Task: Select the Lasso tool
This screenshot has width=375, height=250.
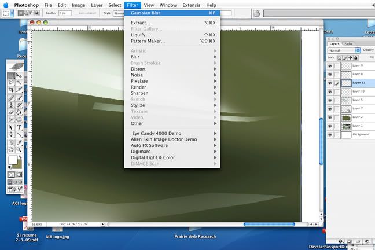Action: [x=11, y=83]
